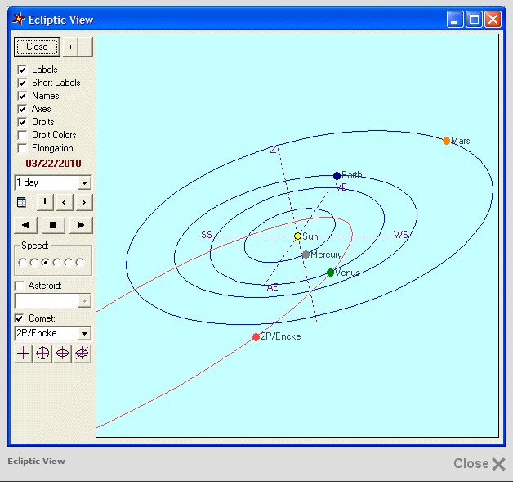This screenshot has height=482, width=513.
Task: Click the Ecliptic View caption below window
Action: 36,462
